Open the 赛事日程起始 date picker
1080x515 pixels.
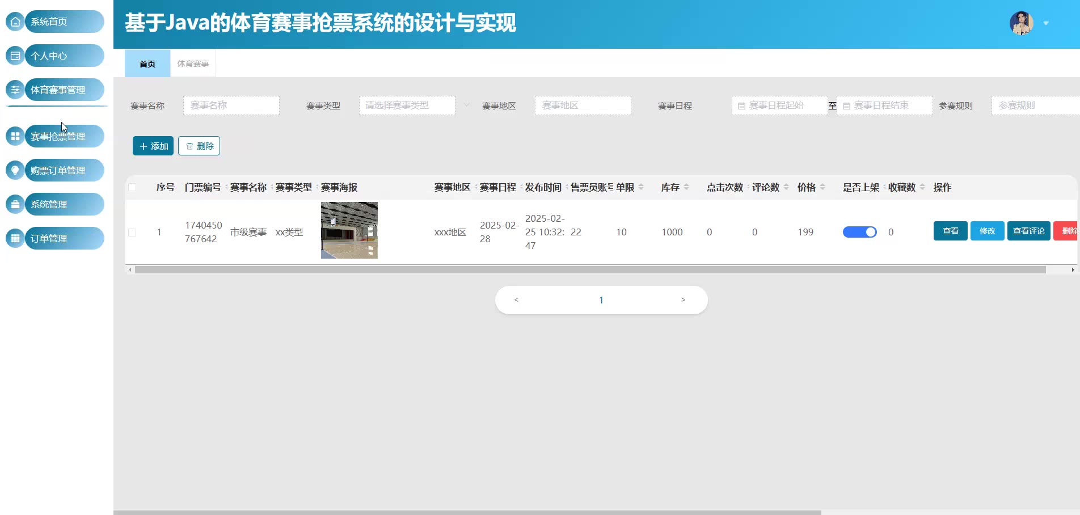779,105
